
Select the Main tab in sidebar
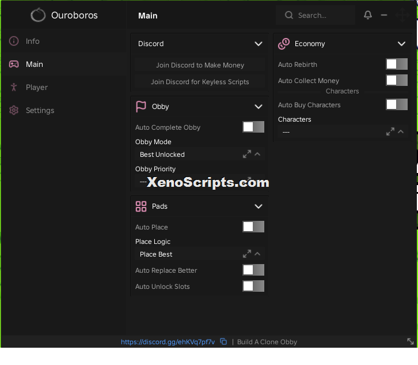[x=63, y=64]
